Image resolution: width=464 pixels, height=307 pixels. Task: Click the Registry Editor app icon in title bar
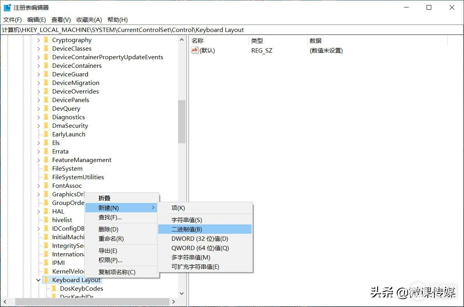tap(7, 8)
